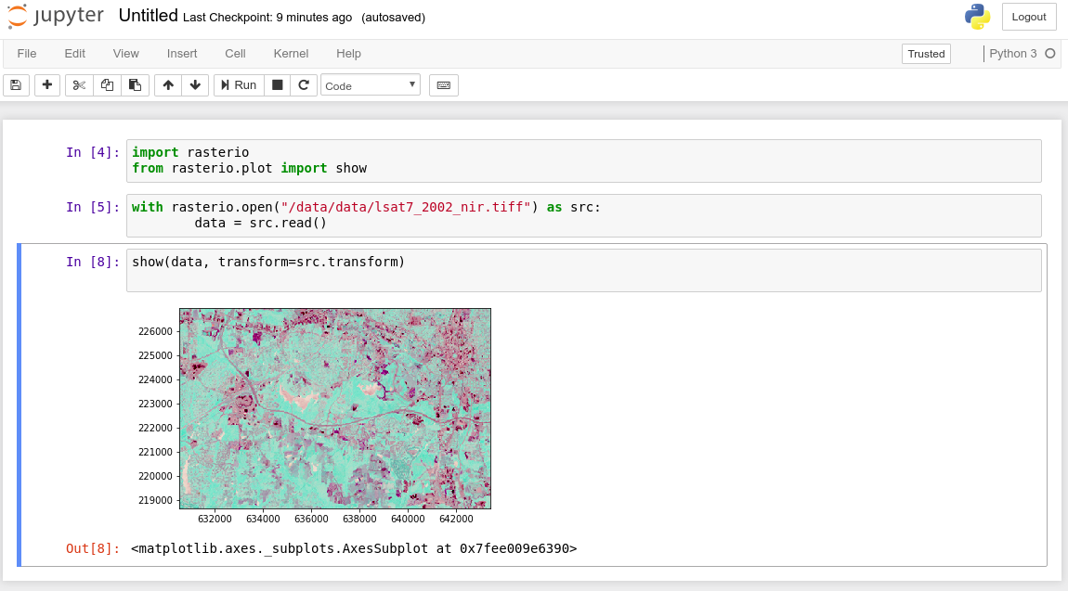
Task: Click the Trusted notebook indicator
Action: 925,54
